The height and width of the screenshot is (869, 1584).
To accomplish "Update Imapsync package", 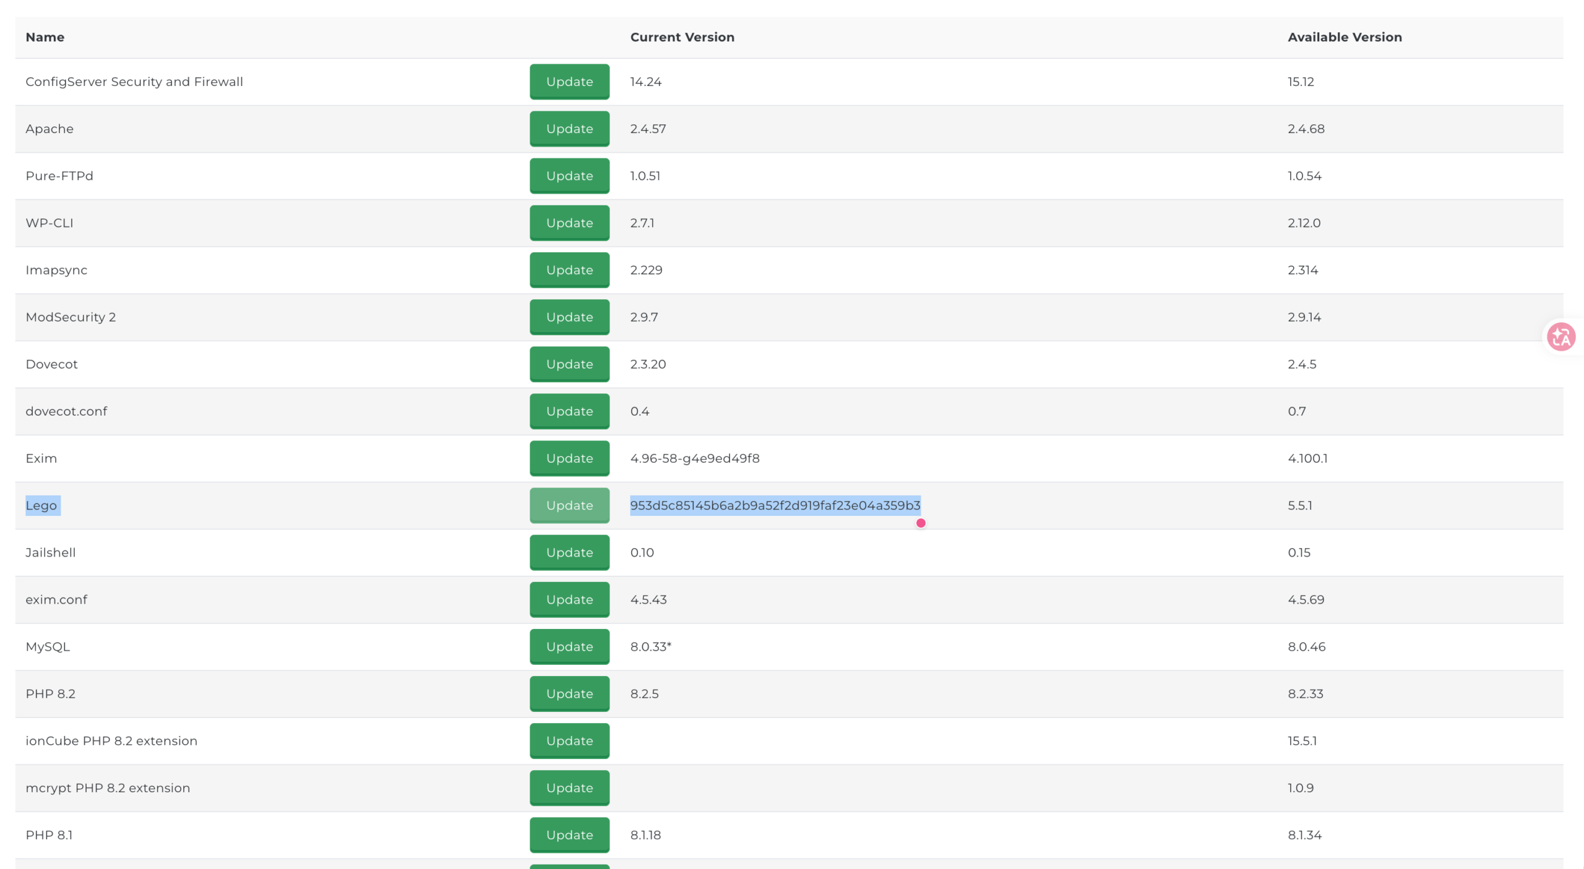I will 569,270.
